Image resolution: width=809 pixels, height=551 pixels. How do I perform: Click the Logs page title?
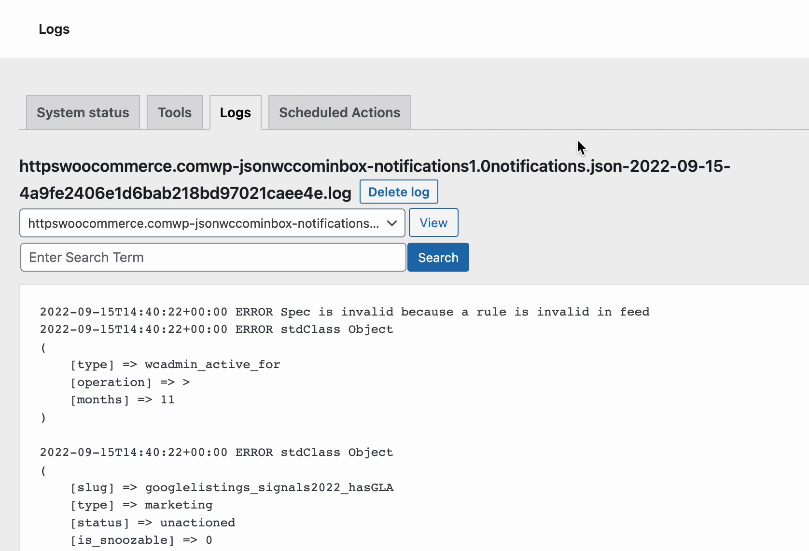(x=54, y=29)
